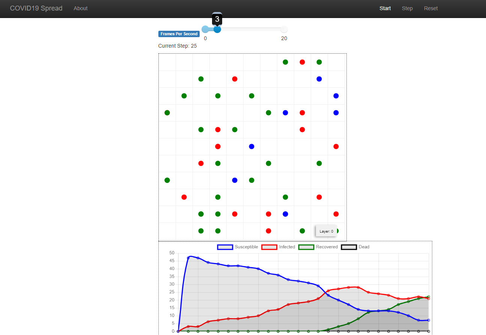Click the Reset control in the navbar

[x=431, y=8]
